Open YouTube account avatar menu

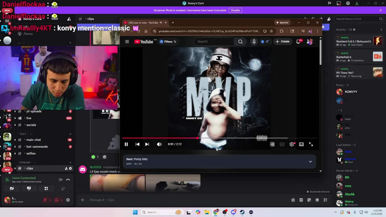point(309,42)
